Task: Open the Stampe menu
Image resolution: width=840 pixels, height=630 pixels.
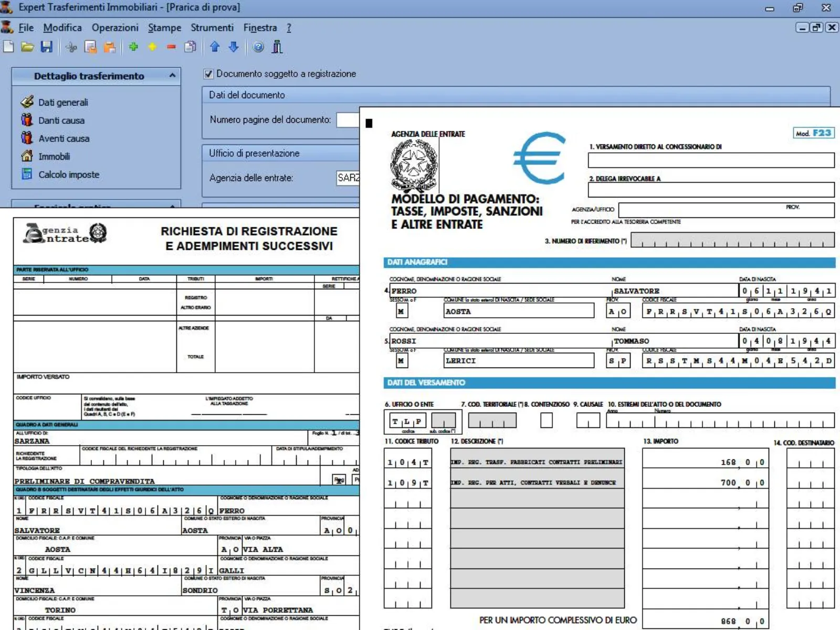Action: pos(164,28)
